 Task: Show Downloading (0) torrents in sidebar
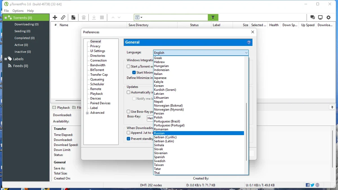pos(26,24)
